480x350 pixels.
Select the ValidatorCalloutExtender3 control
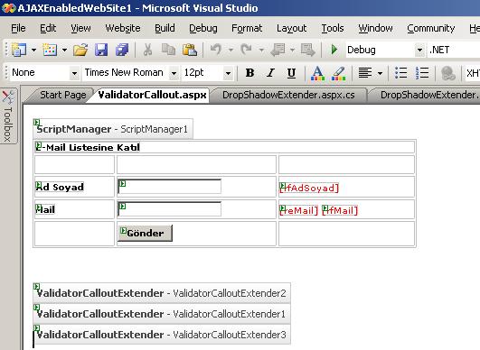[x=162, y=335]
